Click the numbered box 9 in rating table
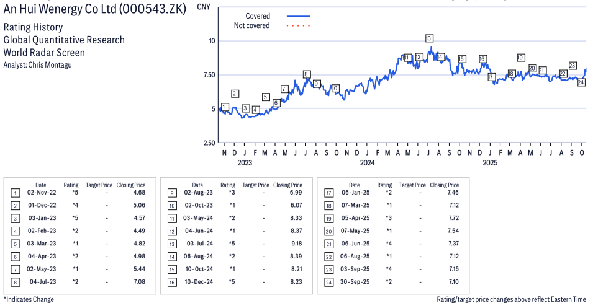593x303 pixels. 173,194
